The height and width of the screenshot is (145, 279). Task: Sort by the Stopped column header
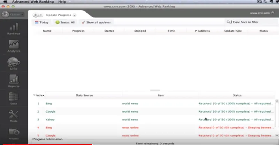[x=140, y=31]
